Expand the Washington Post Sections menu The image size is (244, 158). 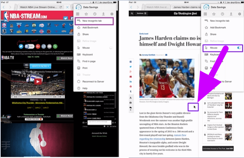pyautogui.click(x=141, y=14)
